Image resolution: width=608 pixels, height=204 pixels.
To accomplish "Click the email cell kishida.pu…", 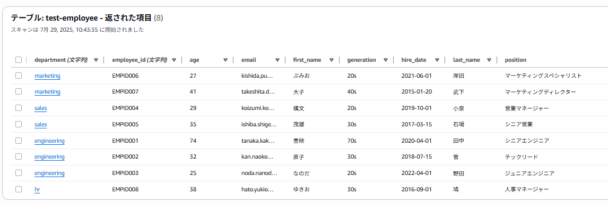I will click(x=257, y=76).
